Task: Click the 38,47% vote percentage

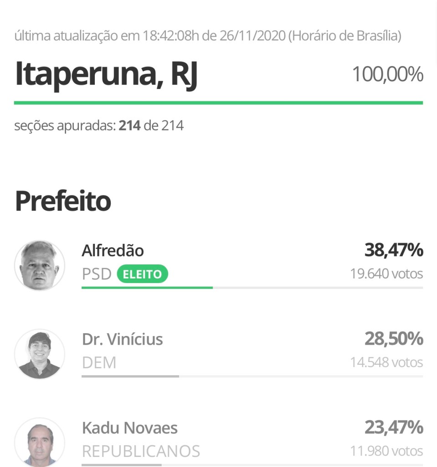Action: click(x=393, y=250)
